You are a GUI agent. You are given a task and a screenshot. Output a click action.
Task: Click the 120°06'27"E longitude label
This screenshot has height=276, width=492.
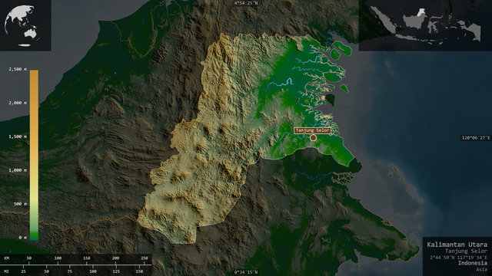click(476, 138)
